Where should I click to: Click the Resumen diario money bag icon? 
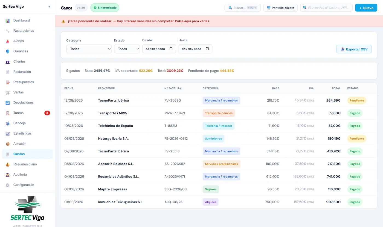coord(8,164)
